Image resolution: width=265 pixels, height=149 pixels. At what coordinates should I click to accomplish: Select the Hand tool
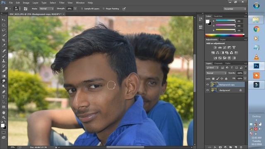pyautogui.click(x=4, y=112)
